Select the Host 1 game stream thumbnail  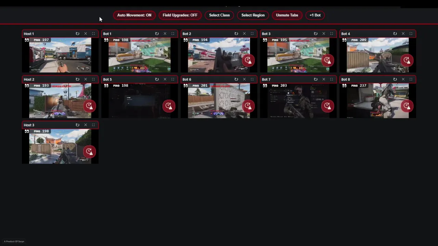(60, 55)
